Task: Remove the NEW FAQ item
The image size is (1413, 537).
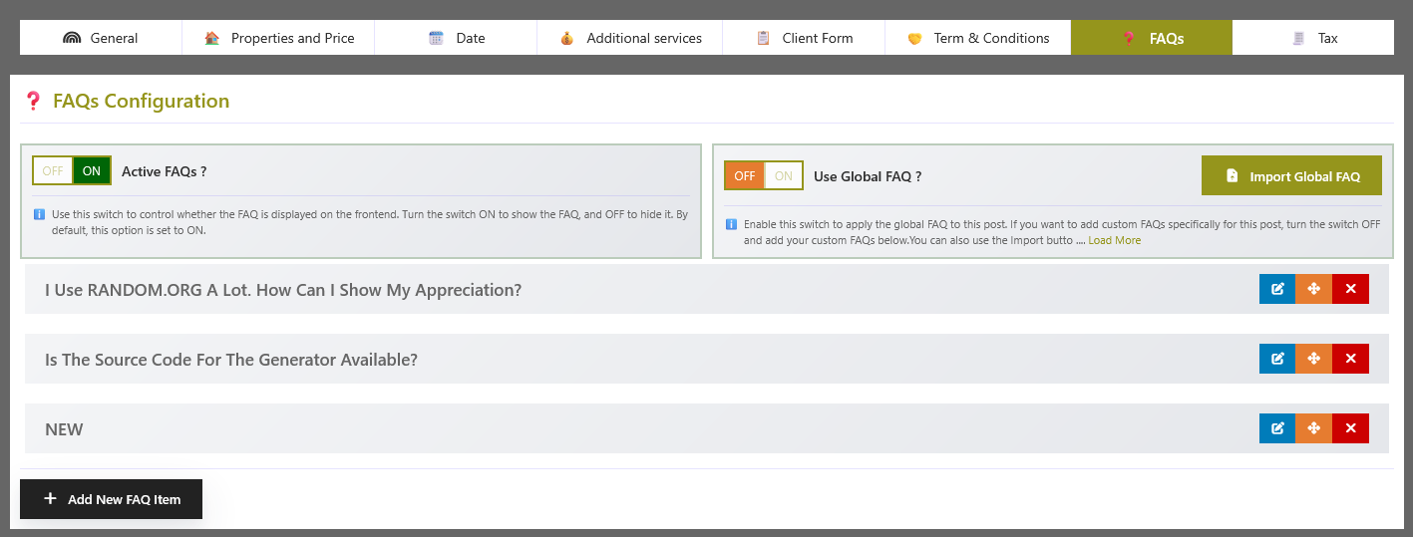Action: click(1350, 428)
